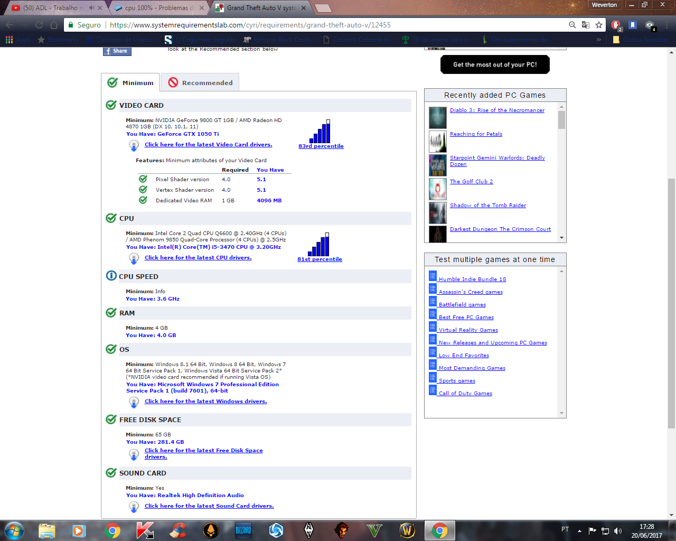Open the latest Sound Card drivers link
Screen dimensions: 676x541
[209, 506]
